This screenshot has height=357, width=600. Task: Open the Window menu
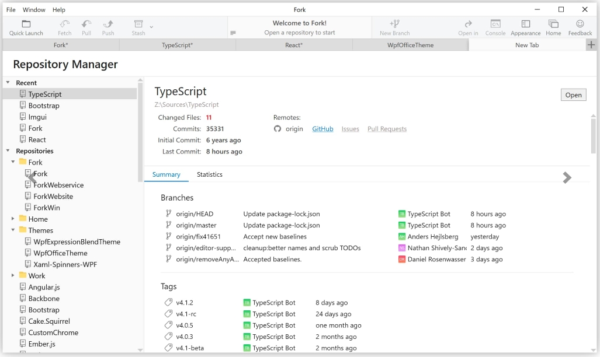[x=34, y=10]
